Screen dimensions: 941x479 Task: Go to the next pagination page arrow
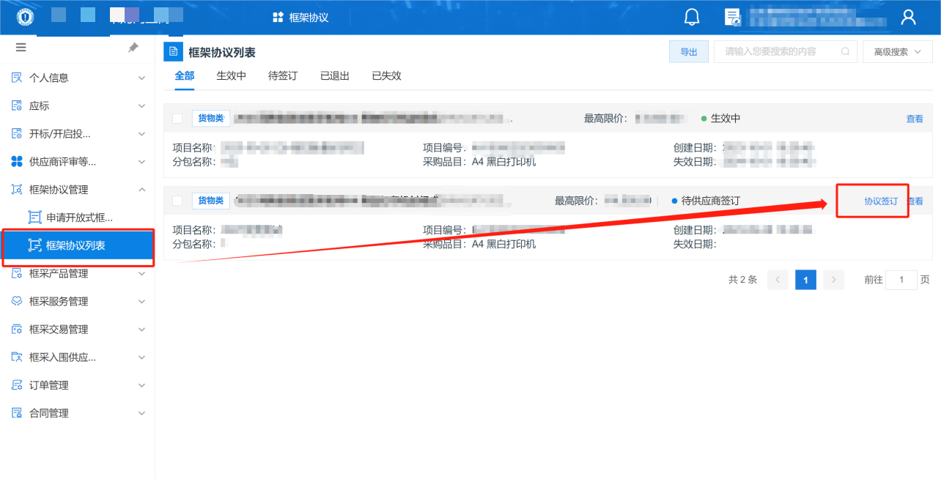[834, 280]
